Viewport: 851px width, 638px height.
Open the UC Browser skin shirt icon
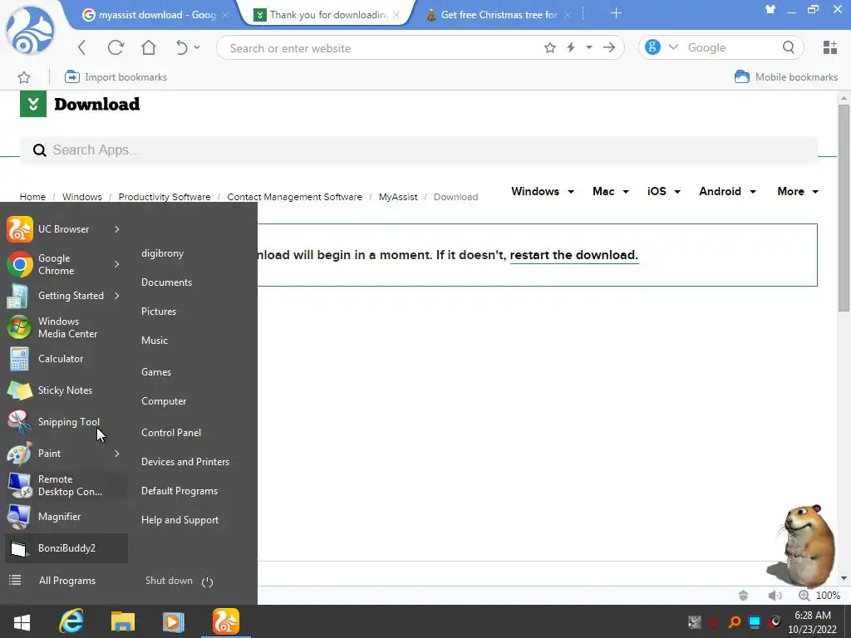(770, 9)
